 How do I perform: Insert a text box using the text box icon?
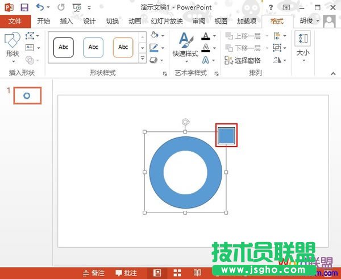[x=30, y=48]
